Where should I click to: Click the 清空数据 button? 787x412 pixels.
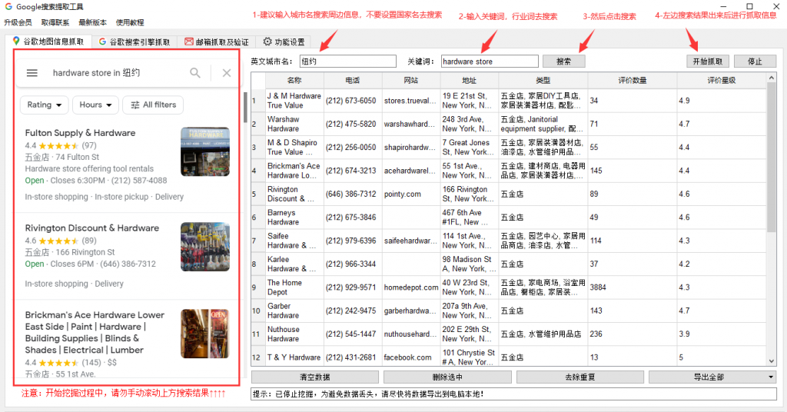point(315,377)
